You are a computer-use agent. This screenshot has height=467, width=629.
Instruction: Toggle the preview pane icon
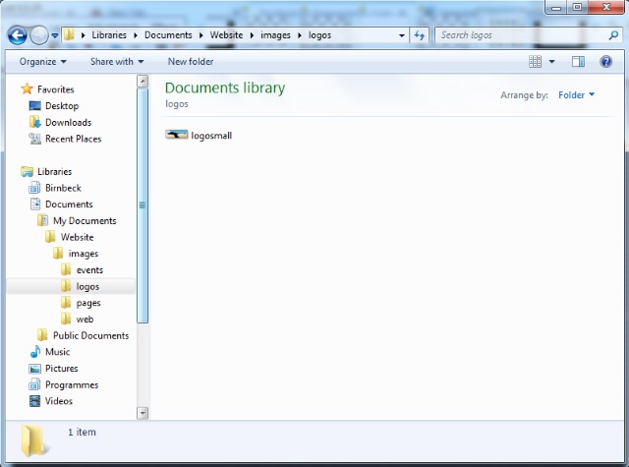coord(578,62)
